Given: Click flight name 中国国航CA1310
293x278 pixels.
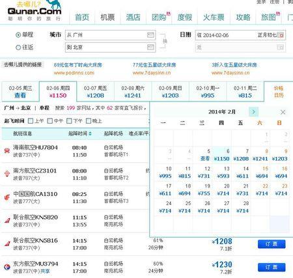Looking at the screenshot, I should tap(35, 194).
